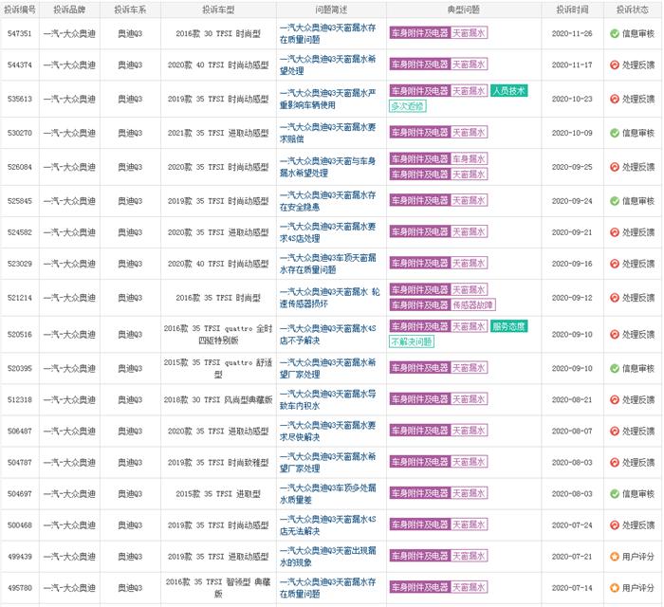
Task: Click the 投诉品牌 column header
Action: coord(69,9)
